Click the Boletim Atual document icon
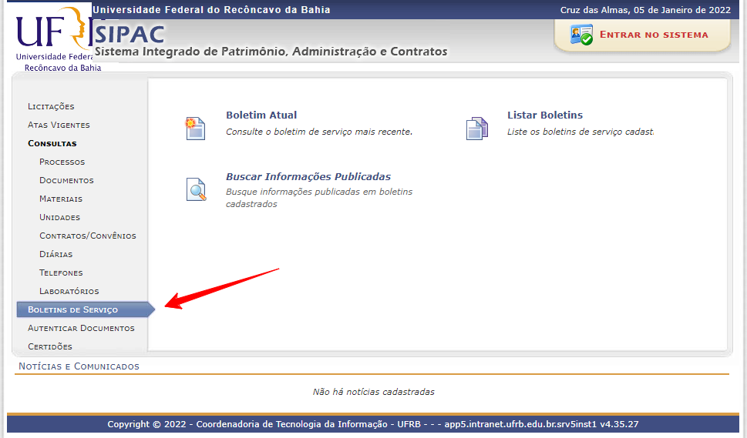This screenshot has width=747, height=438. click(x=196, y=128)
